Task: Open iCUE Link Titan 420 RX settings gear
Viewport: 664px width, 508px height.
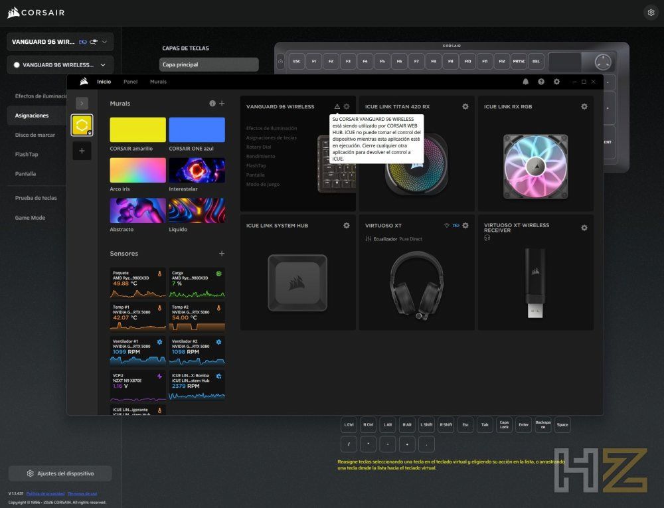Action: [x=465, y=107]
